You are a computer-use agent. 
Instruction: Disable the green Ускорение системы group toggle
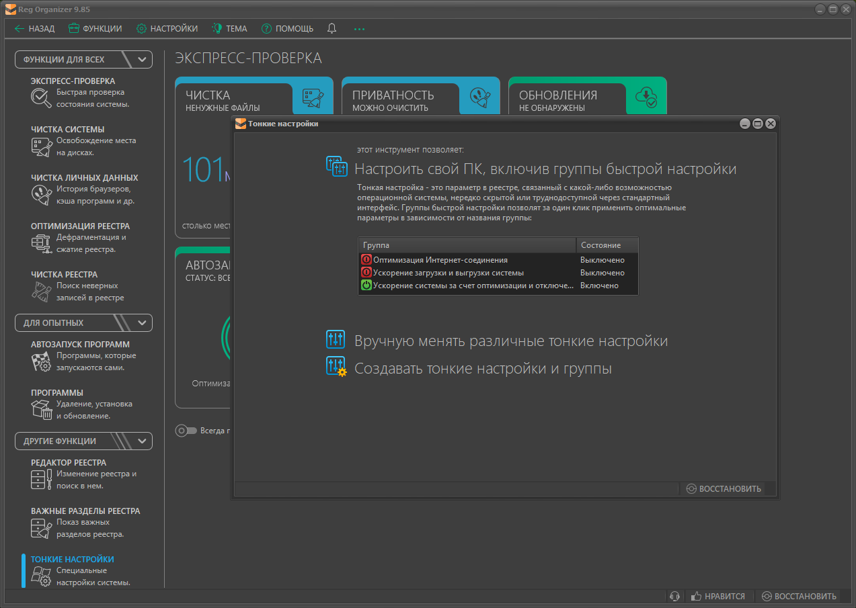(x=366, y=286)
